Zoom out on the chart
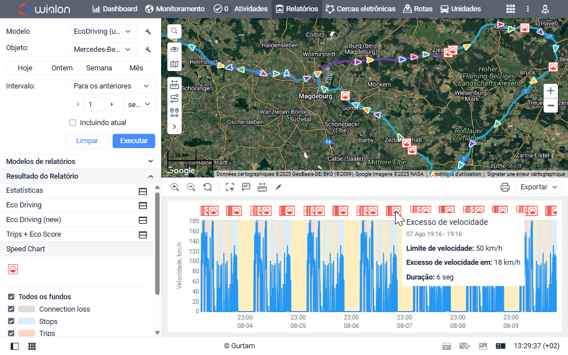 [191, 187]
